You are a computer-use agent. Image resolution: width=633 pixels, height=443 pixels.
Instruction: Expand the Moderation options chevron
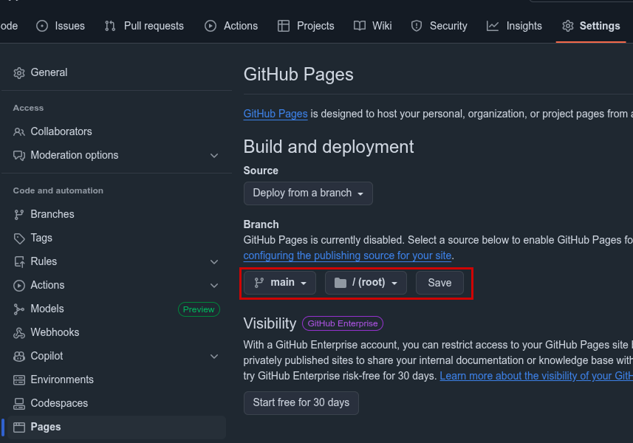pos(214,156)
